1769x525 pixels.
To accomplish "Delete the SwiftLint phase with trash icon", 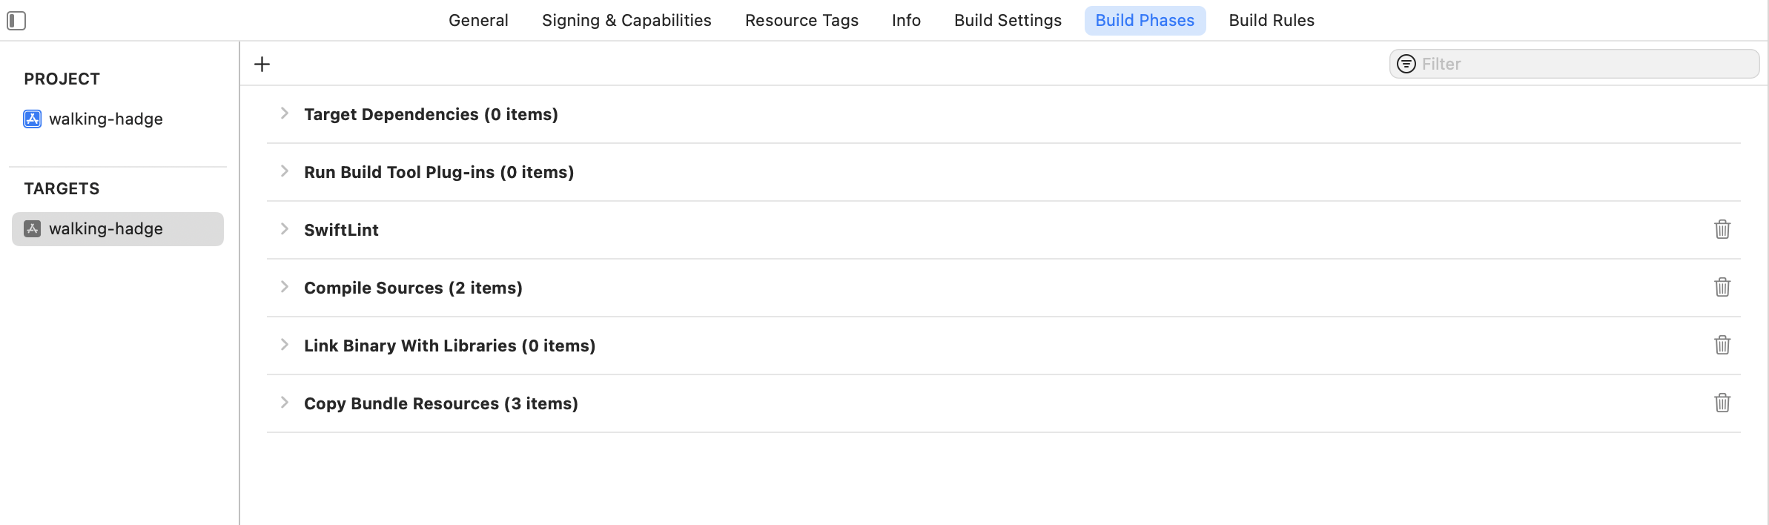I will [1722, 229].
